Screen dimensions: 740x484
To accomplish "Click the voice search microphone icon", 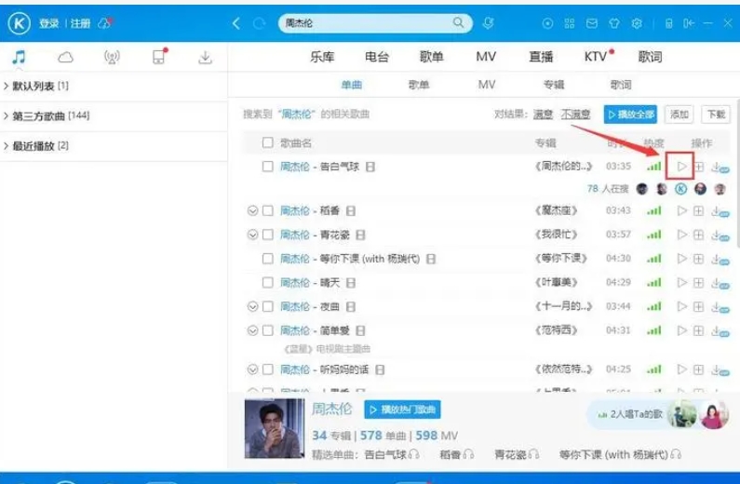I will coord(488,23).
